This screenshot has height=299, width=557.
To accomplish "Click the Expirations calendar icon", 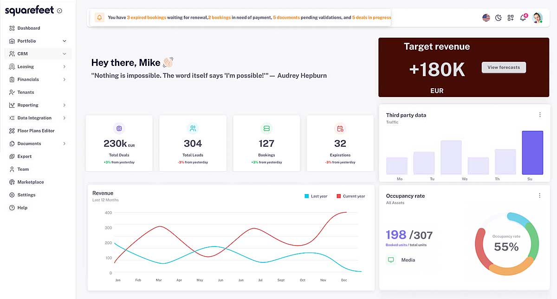I will 340,128.
